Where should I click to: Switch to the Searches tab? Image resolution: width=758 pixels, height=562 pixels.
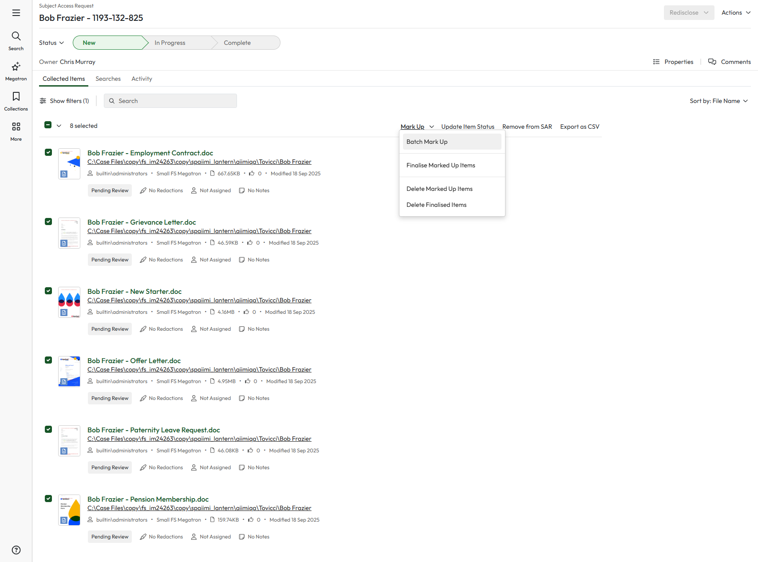point(108,79)
